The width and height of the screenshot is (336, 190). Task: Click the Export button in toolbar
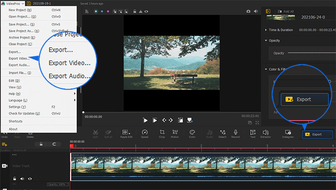pos(317,134)
